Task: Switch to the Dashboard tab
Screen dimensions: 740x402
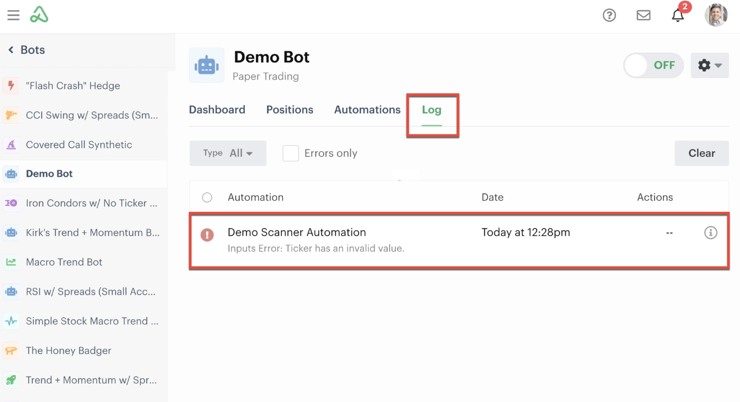Action: tap(217, 110)
